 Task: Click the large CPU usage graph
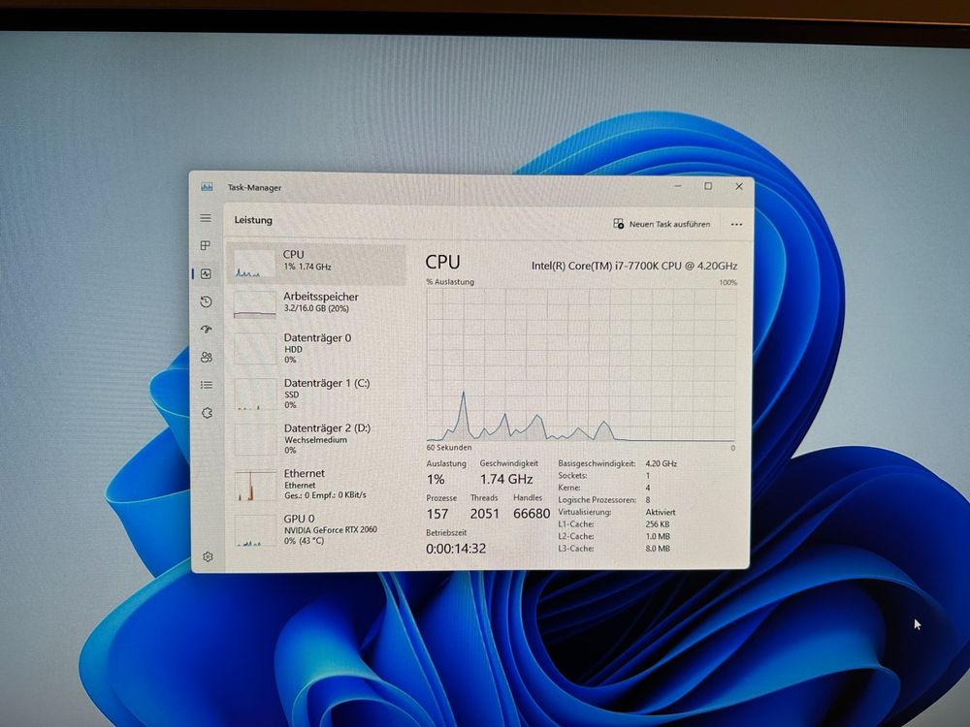click(581, 364)
